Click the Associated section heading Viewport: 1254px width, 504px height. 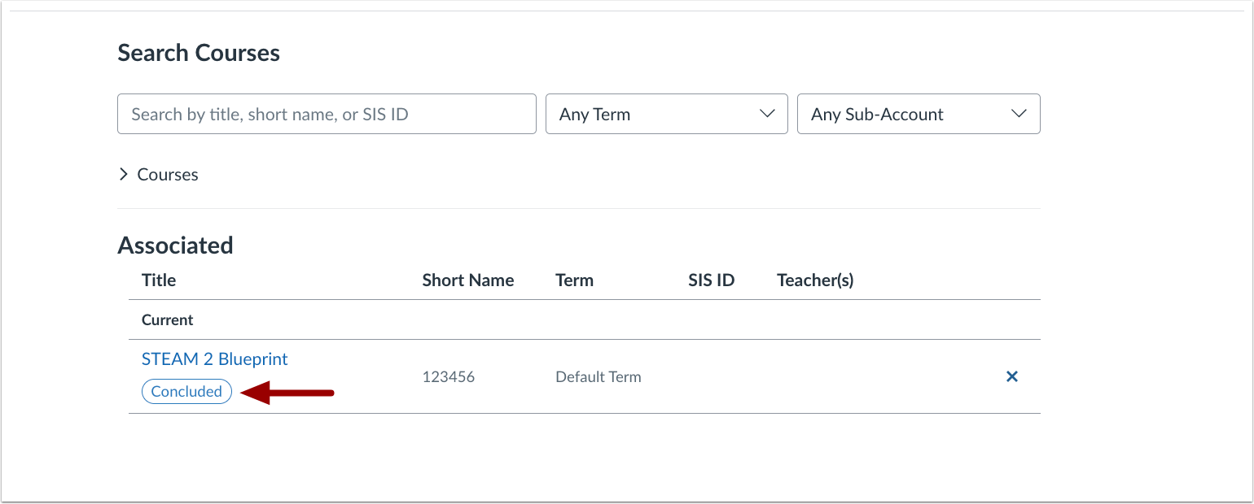click(175, 245)
